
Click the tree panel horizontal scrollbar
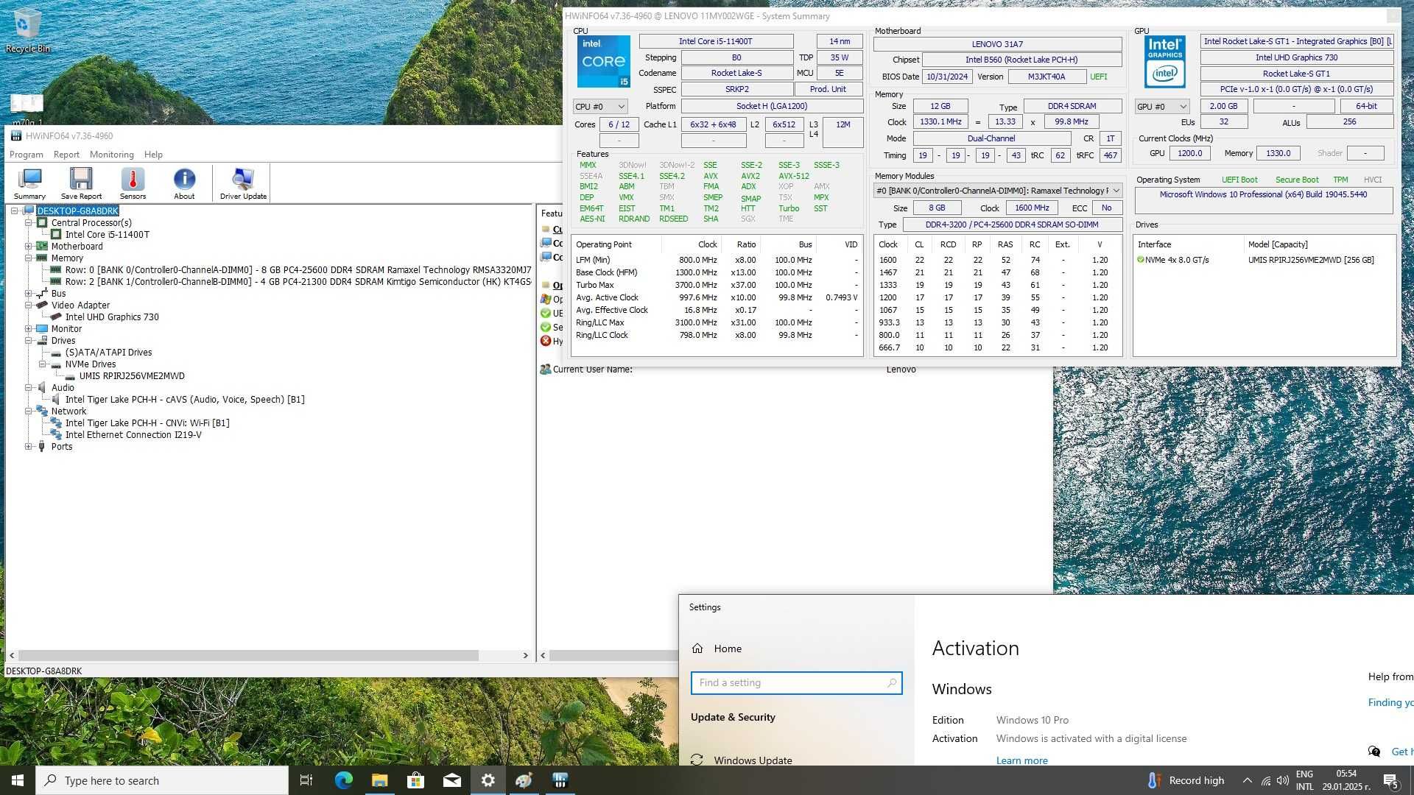(x=248, y=655)
